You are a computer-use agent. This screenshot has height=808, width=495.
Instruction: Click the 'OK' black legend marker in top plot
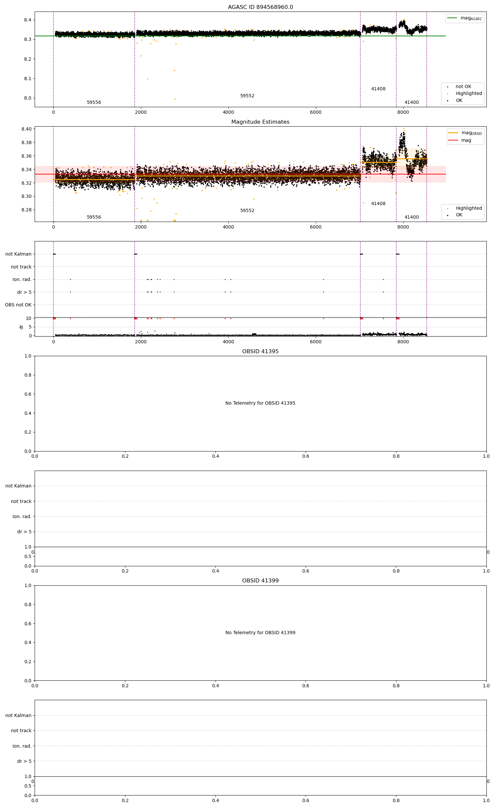(x=447, y=101)
